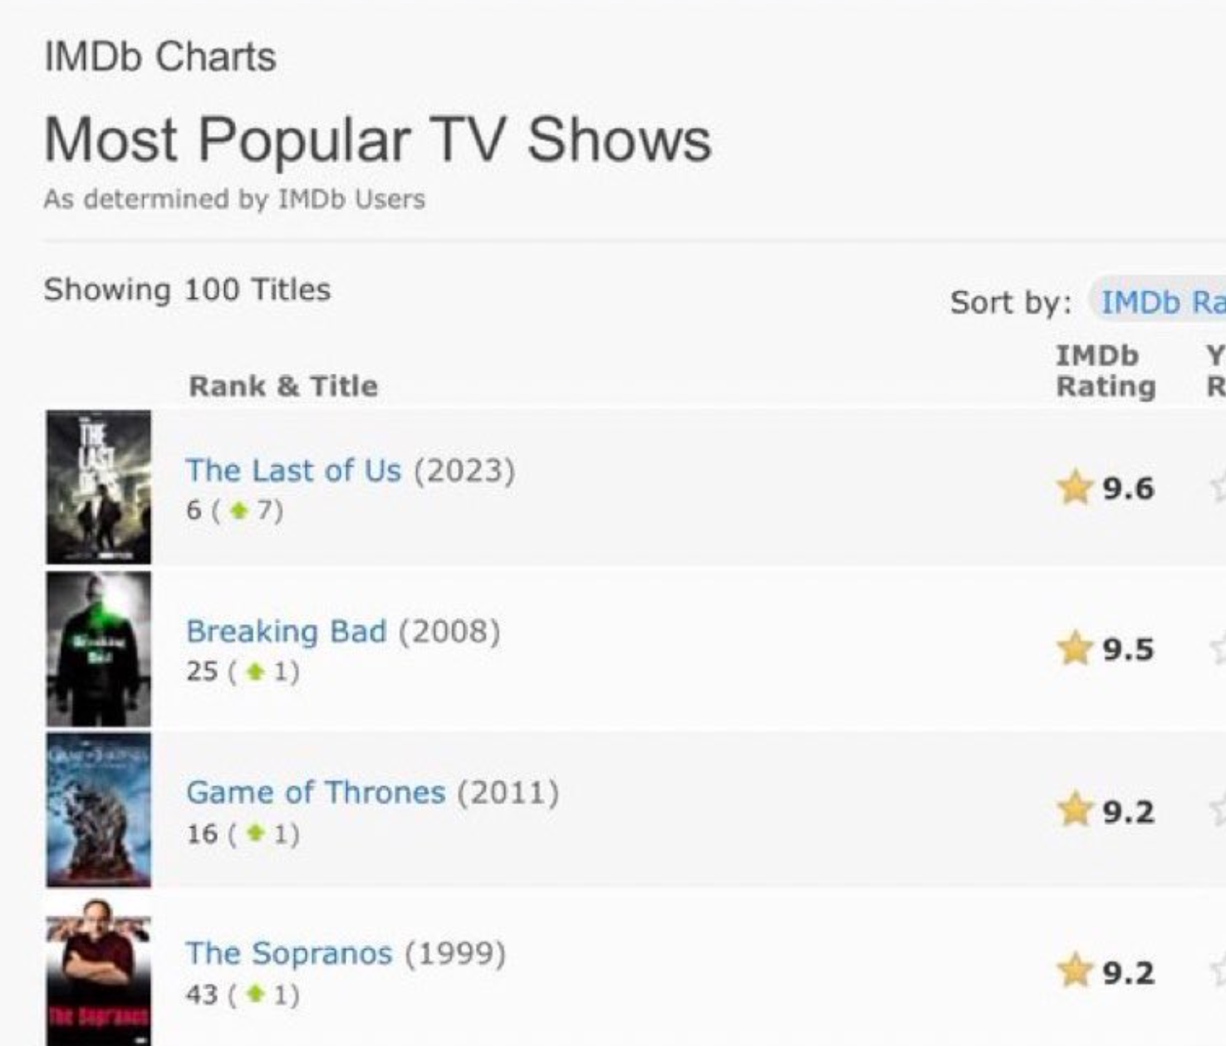Open The Last of Us poster thumbnail
1226x1046 pixels.
(99, 487)
